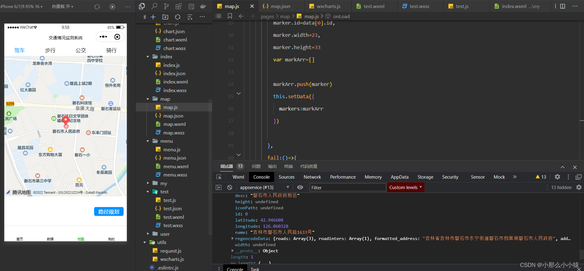
Task: Open the Extensions blocks icon
Action: coord(179,6)
